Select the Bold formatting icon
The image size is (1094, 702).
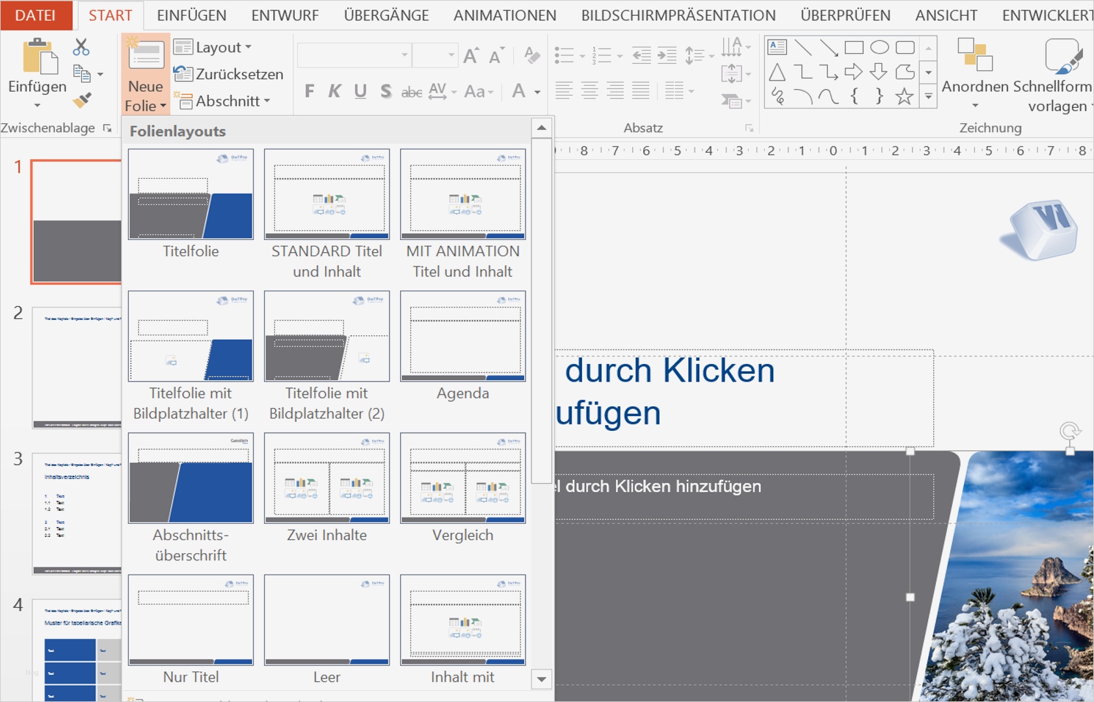point(309,91)
